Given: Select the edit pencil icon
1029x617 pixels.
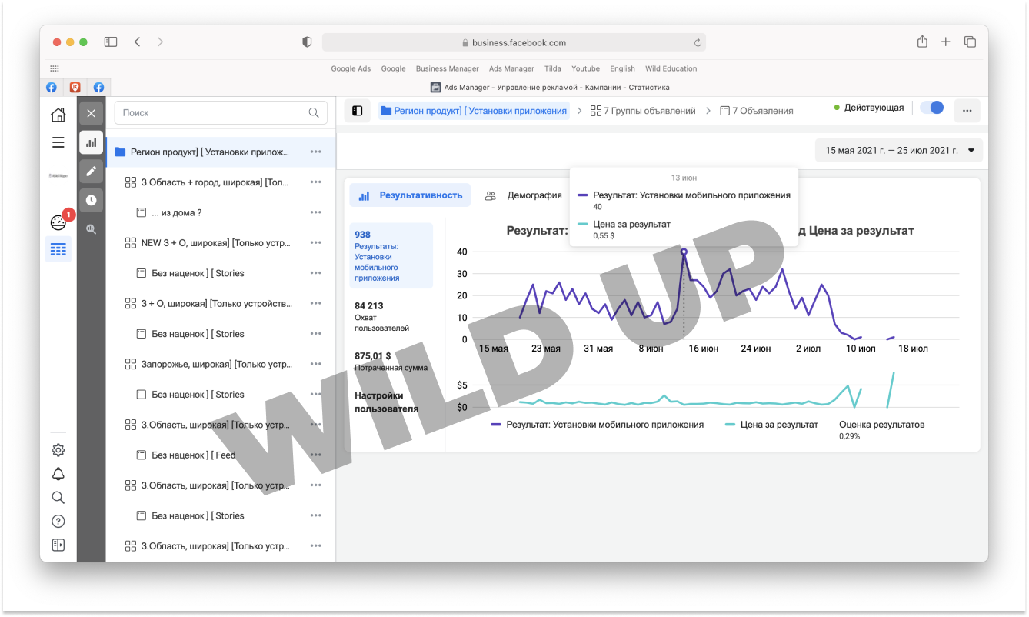Looking at the screenshot, I should point(92,171).
